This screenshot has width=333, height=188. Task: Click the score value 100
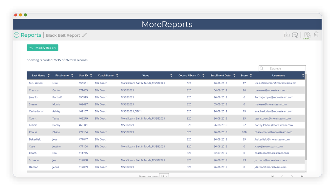(244, 132)
